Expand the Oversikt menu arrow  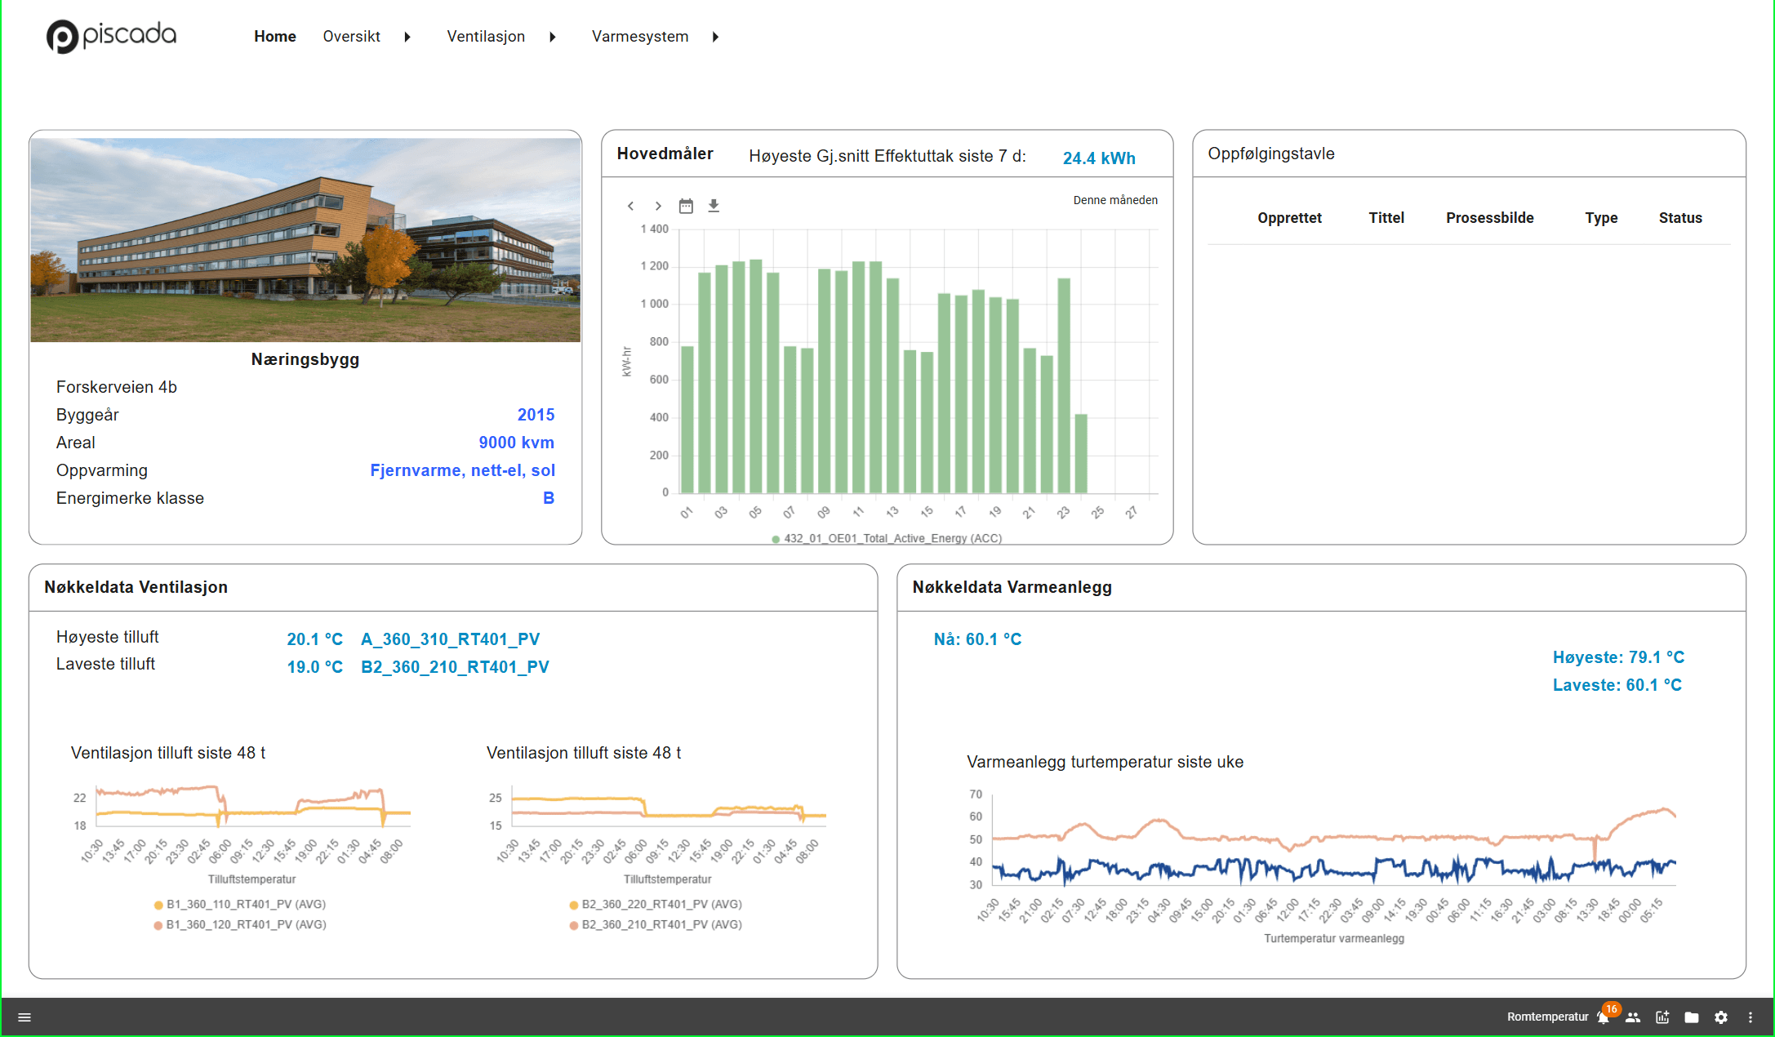pyautogui.click(x=406, y=37)
